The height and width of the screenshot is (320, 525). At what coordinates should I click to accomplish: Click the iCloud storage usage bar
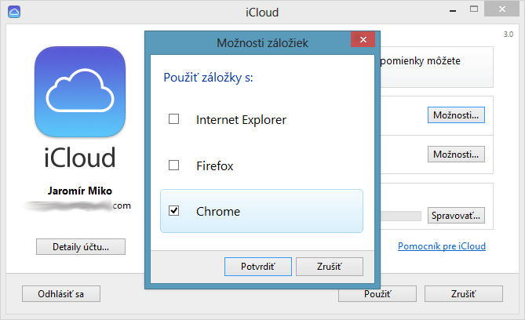(x=400, y=215)
